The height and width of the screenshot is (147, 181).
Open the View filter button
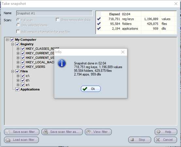tap(98, 132)
